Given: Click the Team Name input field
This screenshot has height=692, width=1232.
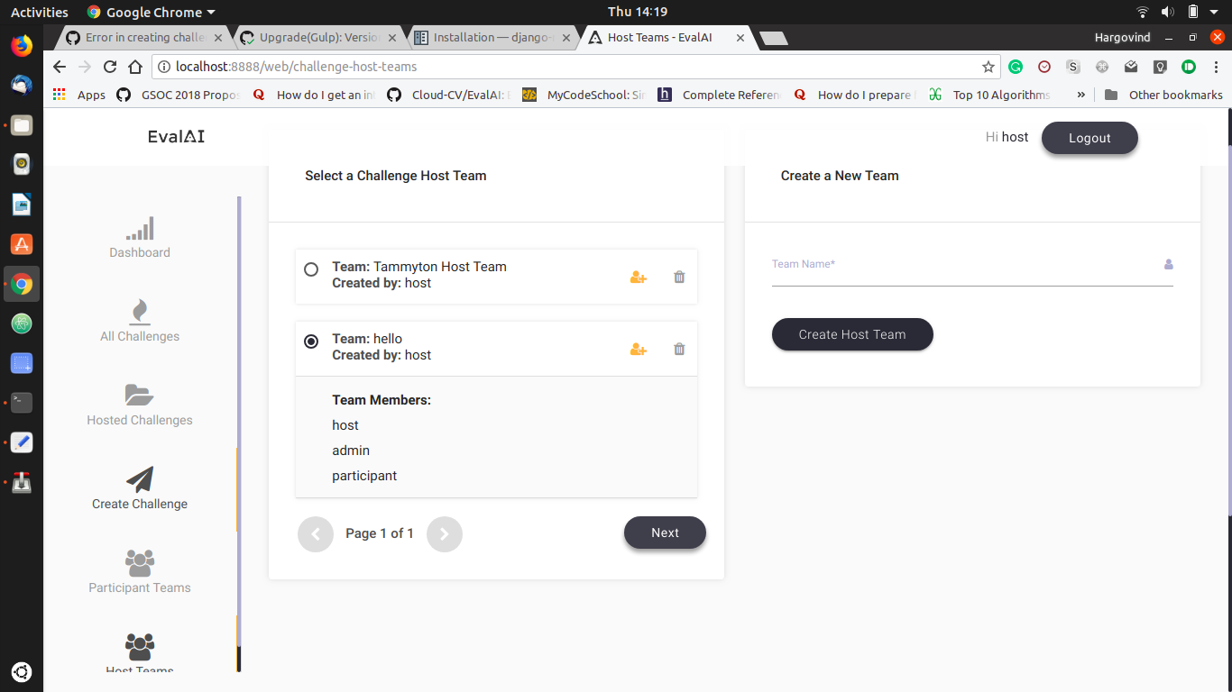Looking at the screenshot, I should (x=972, y=270).
